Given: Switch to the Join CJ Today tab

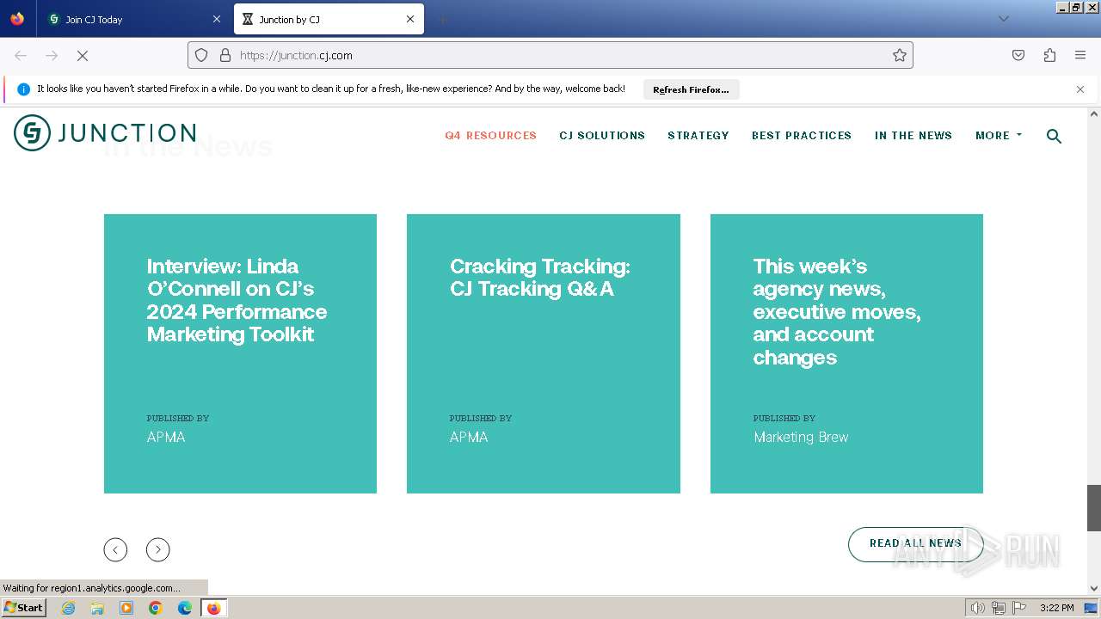Looking at the screenshot, I should coord(133,19).
